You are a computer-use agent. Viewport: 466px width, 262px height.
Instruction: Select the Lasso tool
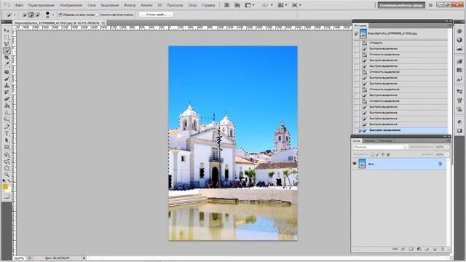point(7,44)
